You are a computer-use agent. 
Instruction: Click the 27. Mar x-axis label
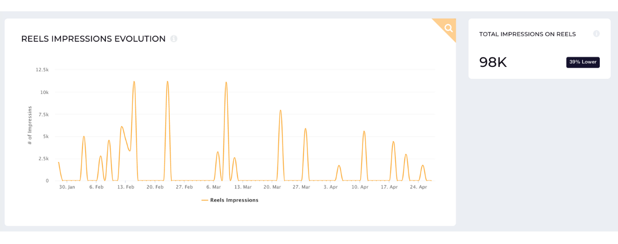tap(301, 187)
